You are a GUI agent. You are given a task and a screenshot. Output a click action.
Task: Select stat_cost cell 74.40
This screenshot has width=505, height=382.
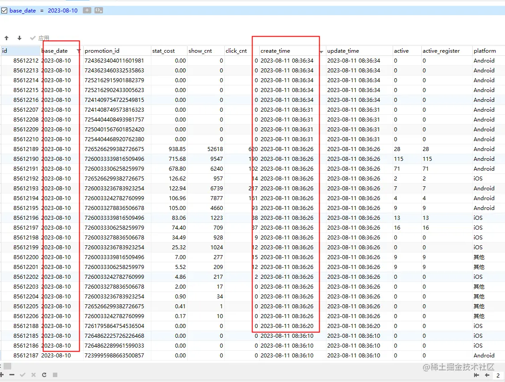point(169,227)
